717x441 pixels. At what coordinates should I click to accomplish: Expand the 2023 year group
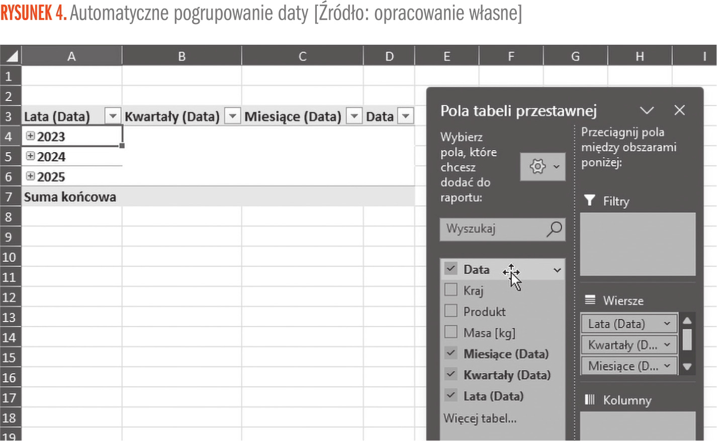coord(31,136)
